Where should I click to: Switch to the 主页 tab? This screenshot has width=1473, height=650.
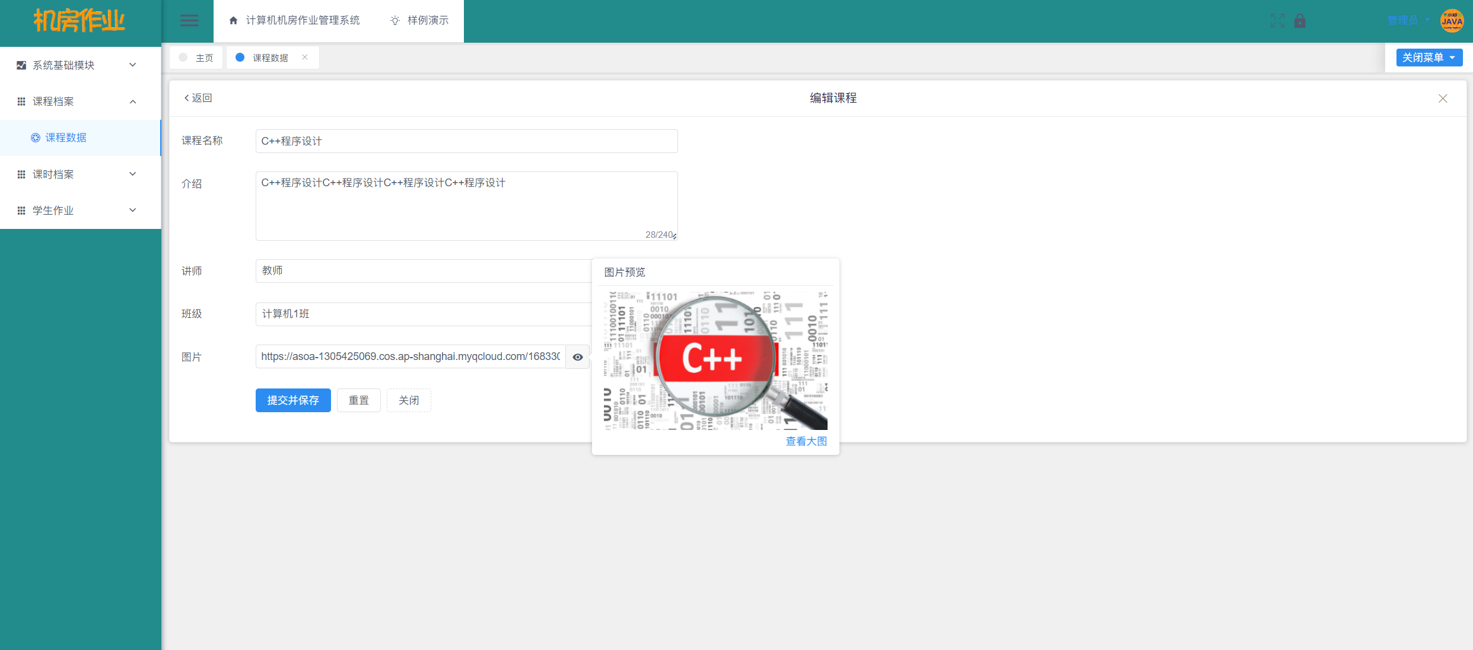coord(196,58)
